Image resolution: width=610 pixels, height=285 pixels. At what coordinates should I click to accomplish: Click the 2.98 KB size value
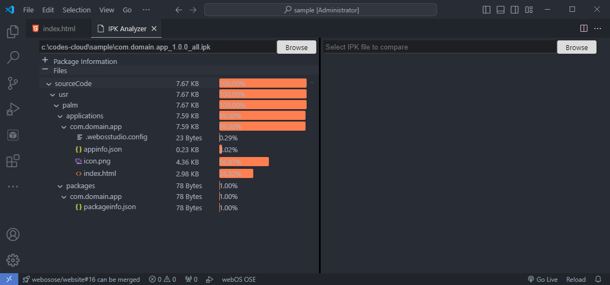(188, 174)
